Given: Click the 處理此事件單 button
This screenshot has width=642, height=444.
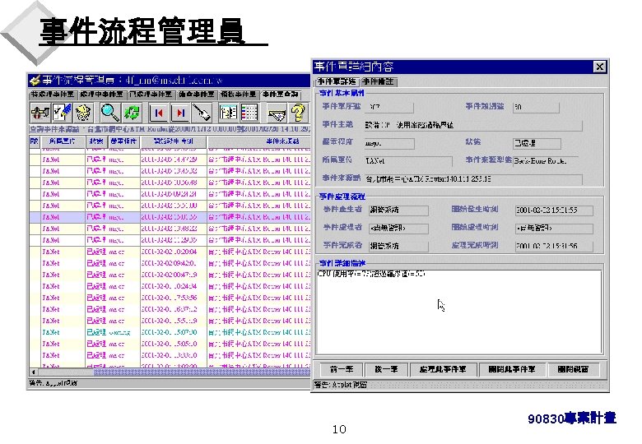Looking at the screenshot, I should [x=443, y=369].
